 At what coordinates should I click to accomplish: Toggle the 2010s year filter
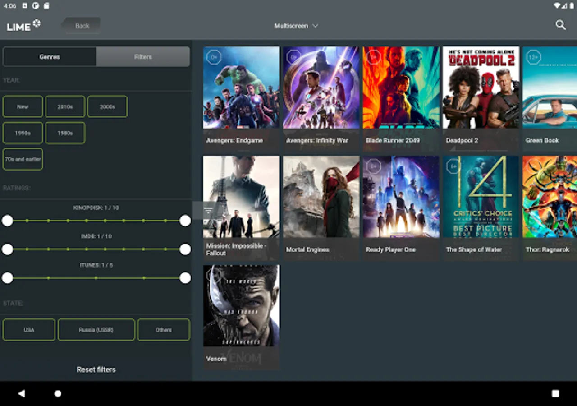coord(65,106)
